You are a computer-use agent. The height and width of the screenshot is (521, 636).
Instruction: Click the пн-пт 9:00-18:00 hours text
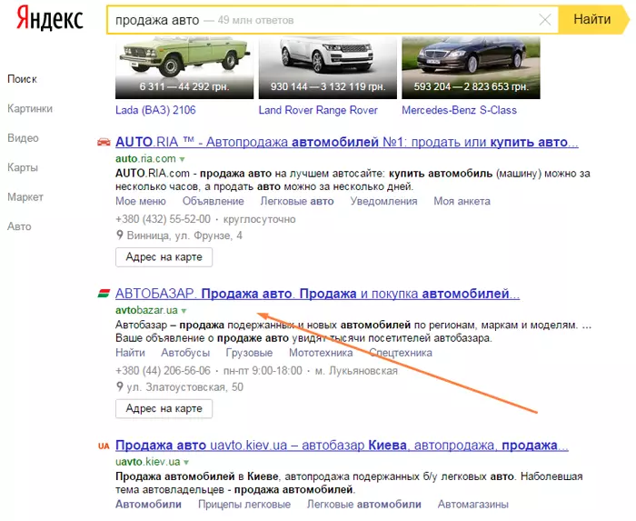pos(263,370)
